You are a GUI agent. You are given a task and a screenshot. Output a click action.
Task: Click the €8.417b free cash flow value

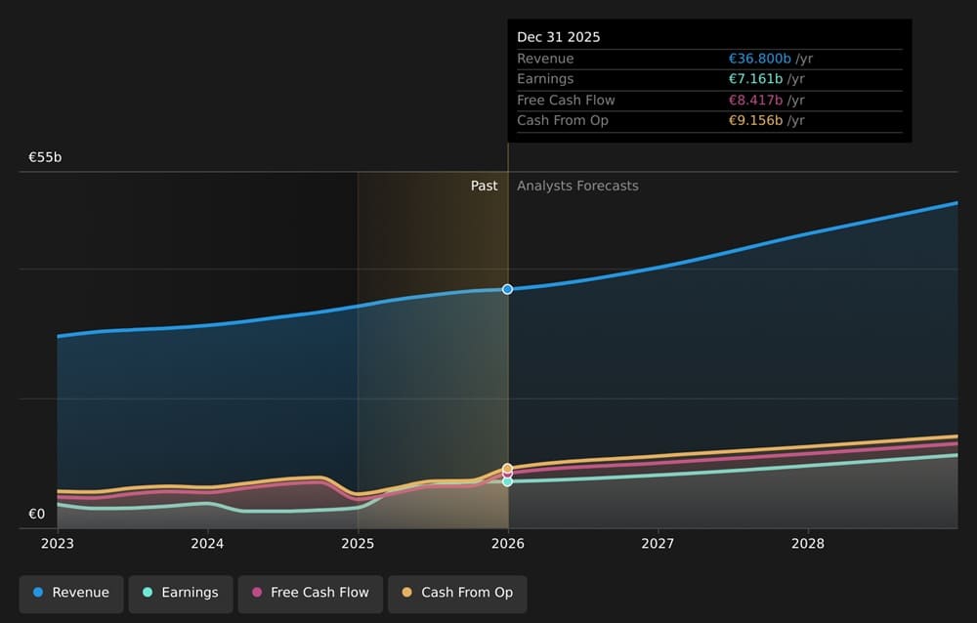[756, 100]
